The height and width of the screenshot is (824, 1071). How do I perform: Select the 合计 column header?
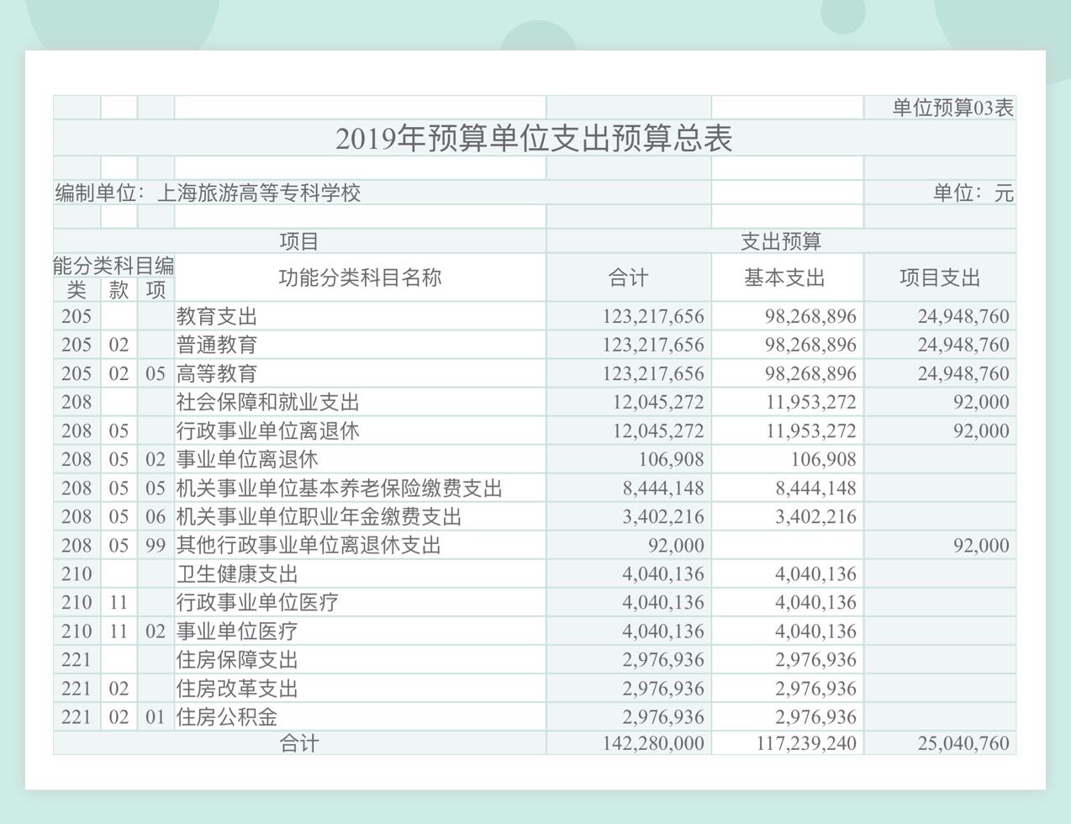(629, 278)
